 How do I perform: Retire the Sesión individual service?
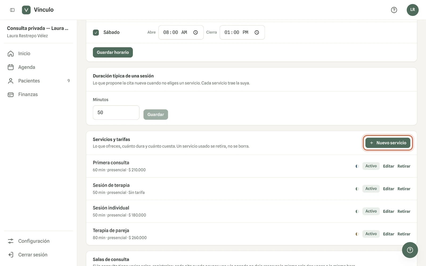point(404,211)
